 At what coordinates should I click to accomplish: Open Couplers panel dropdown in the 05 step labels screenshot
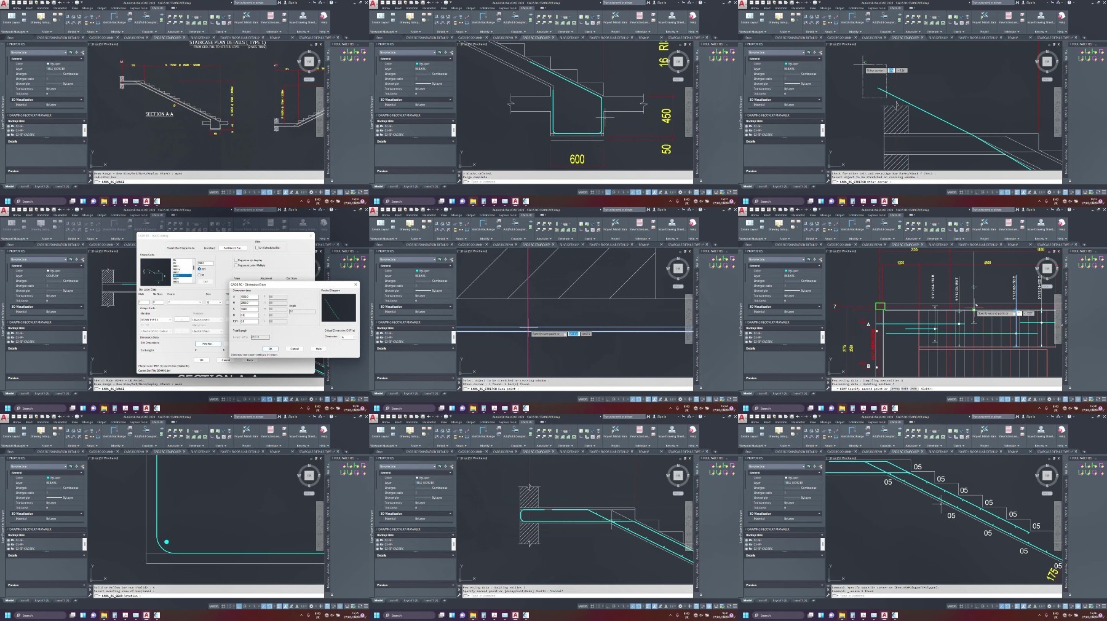[x=888, y=445]
